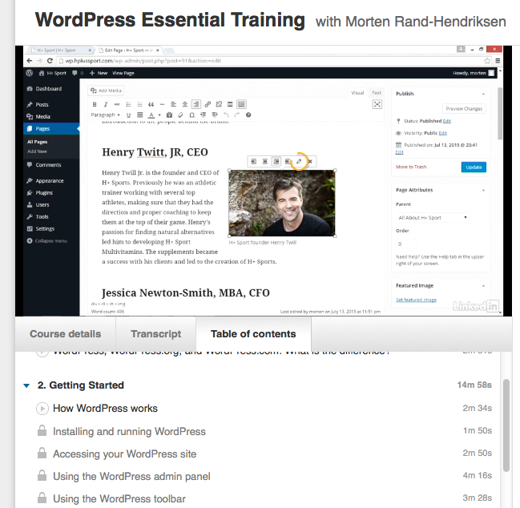Justify the paragraph text
The width and height of the screenshot is (520, 508).
pyautogui.click(x=140, y=115)
